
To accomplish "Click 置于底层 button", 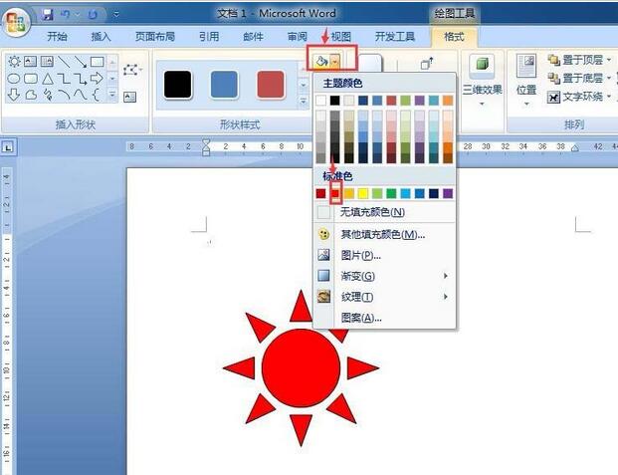I will tap(576, 79).
